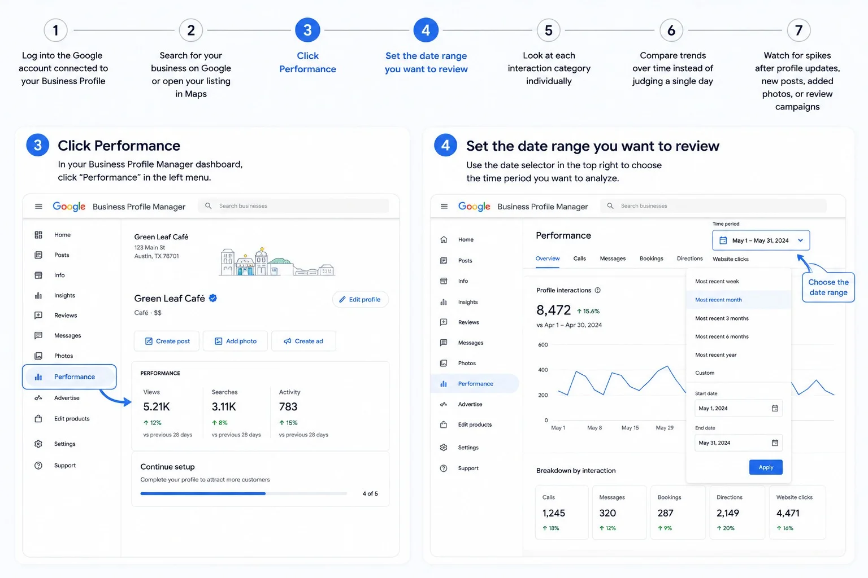The width and height of the screenshot is (868, 578).
Task: Click Info icon in Step 3 dashboard sidebar
Action: 38,275
